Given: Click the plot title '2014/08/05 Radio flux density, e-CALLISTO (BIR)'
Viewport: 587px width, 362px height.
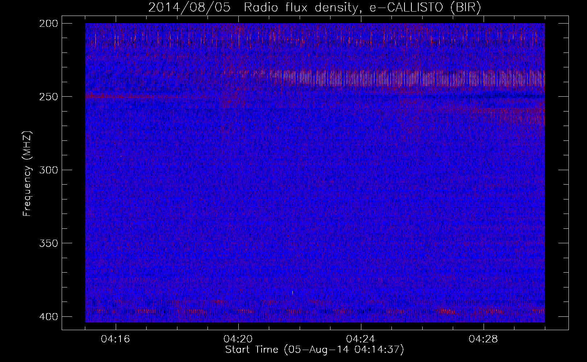Looking at the screenshot, I should (x=315, y=8).
